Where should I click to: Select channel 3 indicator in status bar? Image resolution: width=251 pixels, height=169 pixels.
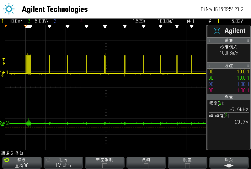55,21
